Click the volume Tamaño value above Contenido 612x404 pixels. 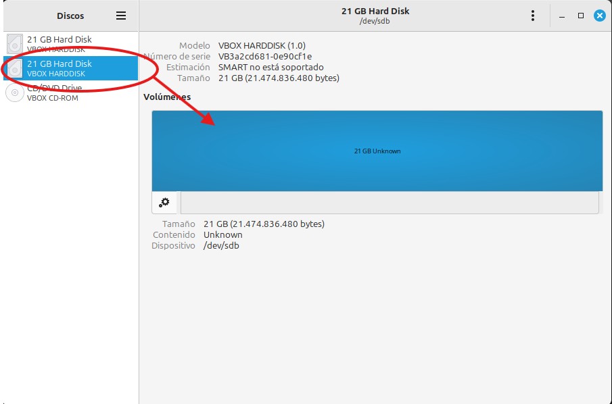(264, 224)
